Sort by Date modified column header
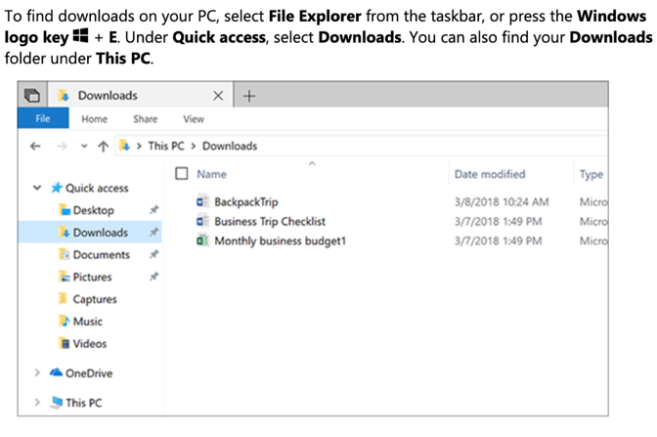The width and height of the screenshot is (657, 437). [490, 174]
